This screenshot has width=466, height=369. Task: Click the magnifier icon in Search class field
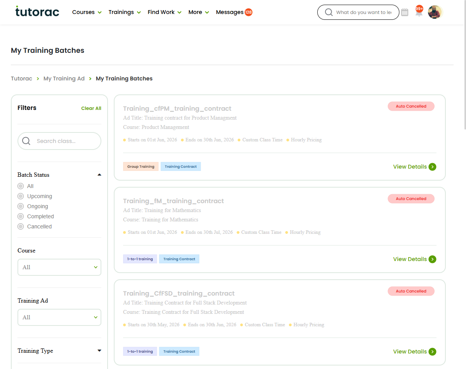tap(26, 141)
